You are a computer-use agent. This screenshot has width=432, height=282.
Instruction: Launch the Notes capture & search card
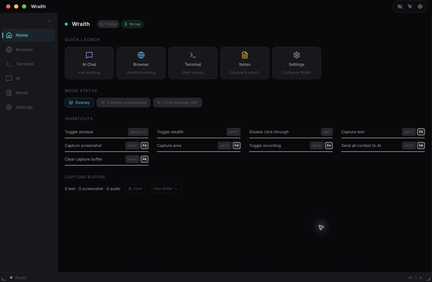point(244,63)
